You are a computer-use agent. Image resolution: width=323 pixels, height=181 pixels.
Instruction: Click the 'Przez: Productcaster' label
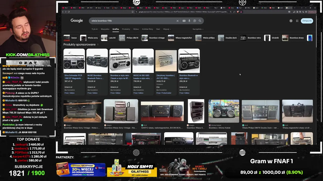[x=164, y=93]
